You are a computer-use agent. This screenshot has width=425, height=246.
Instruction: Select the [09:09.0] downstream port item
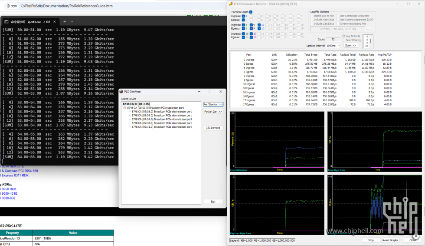tap(161, 116)
